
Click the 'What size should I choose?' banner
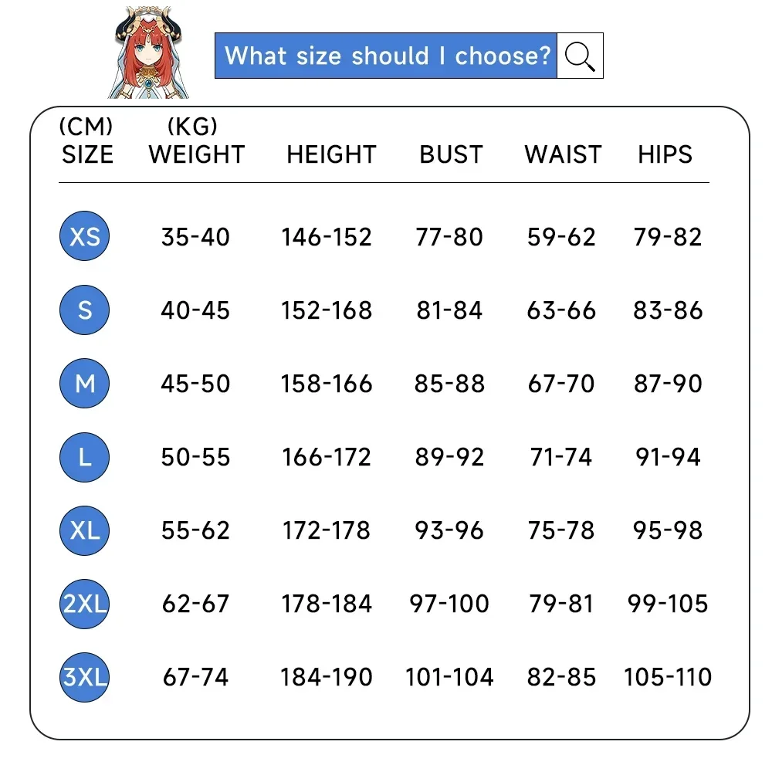point(386,56)
